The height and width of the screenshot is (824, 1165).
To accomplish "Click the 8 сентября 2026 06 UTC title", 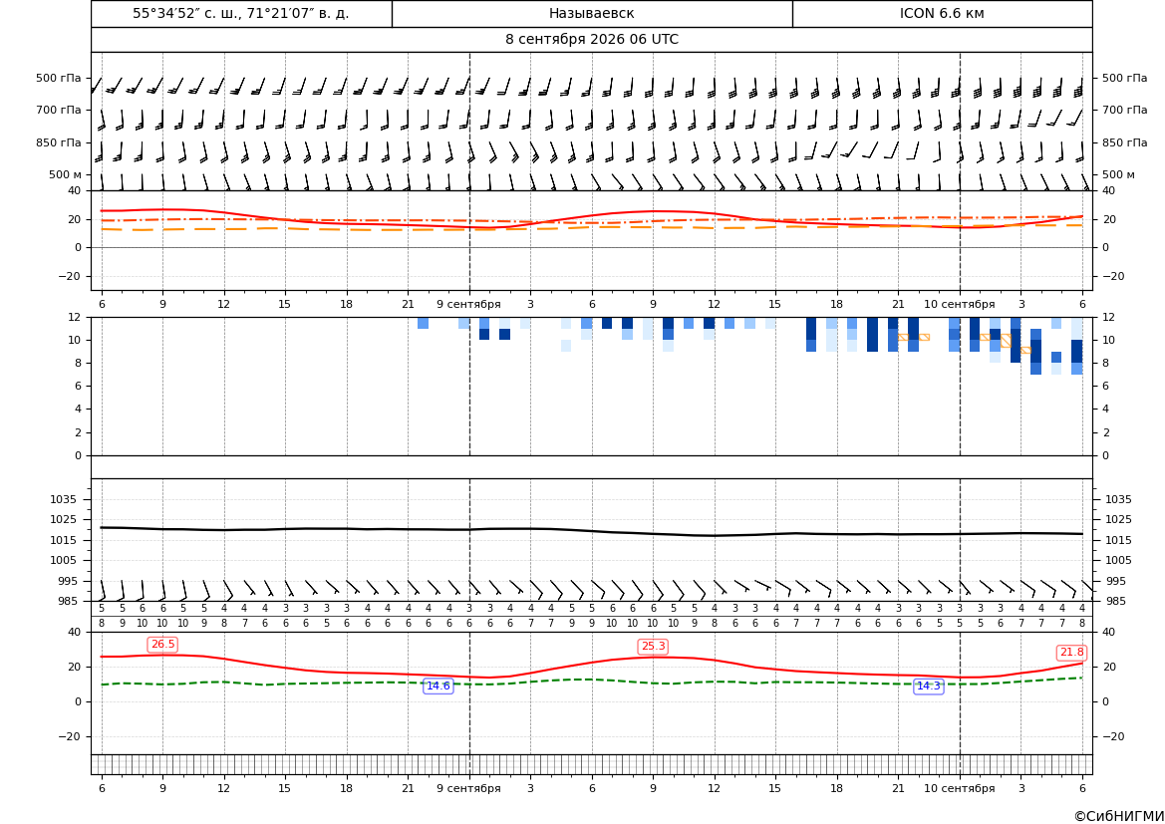I will tap(591, 40).
